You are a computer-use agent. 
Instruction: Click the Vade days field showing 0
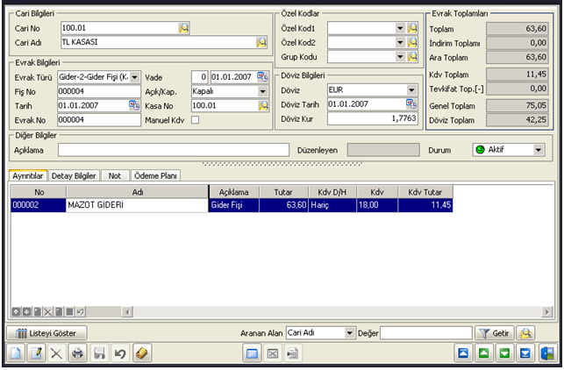pos(200,77)
